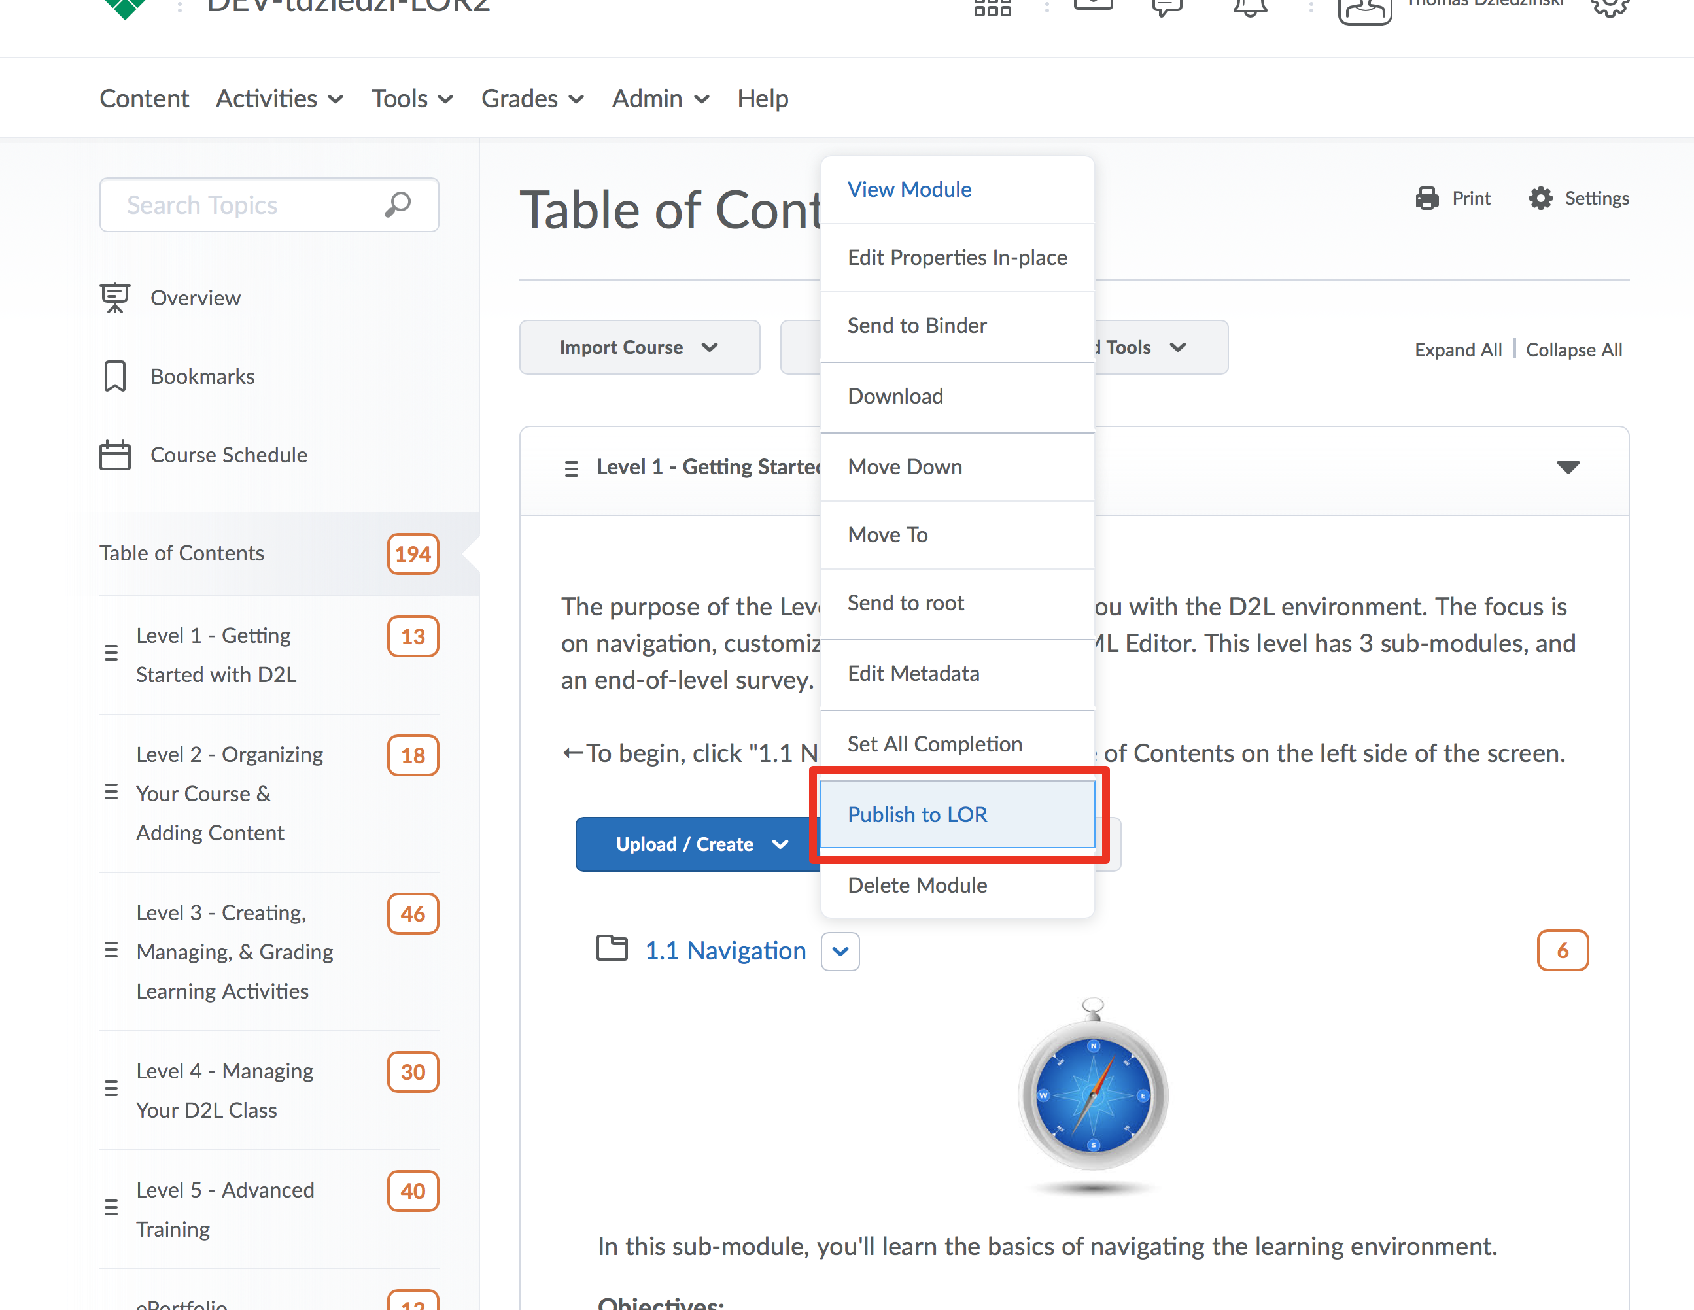Click Collapse All link

[x=1574, y=350]
